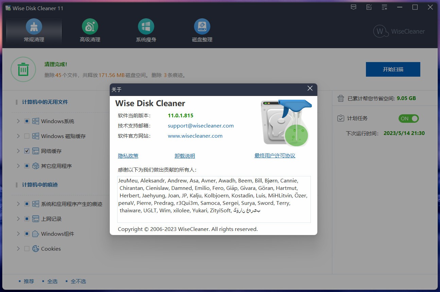Click the Cookies cookie icon
This screenshot has width=440, height=292.
(36, 249)
